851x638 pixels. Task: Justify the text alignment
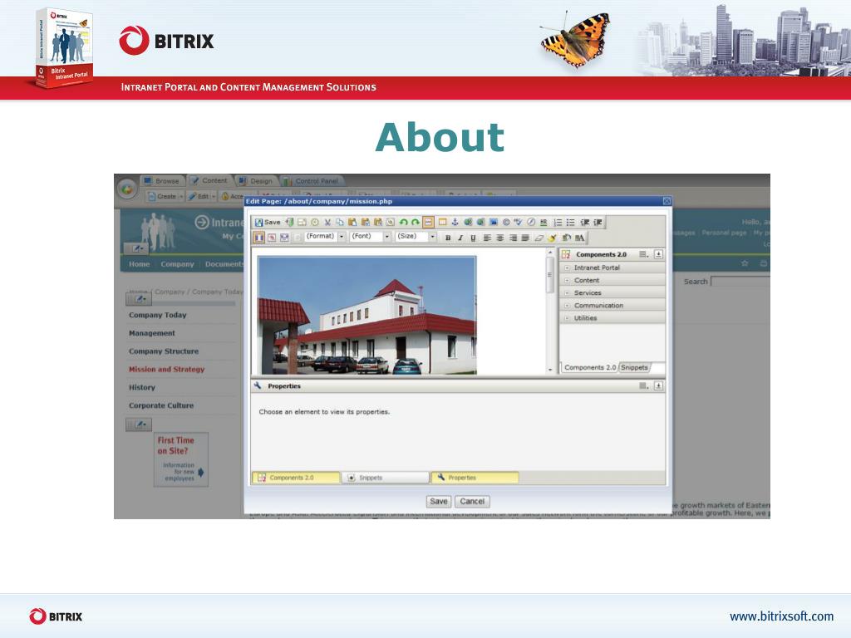click(525, 238)
